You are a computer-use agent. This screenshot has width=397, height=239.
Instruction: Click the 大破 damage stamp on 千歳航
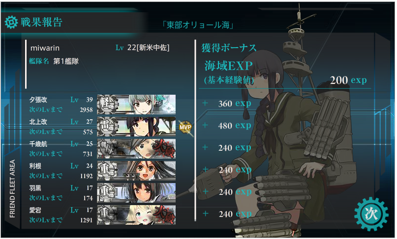[x=165, y=149]
